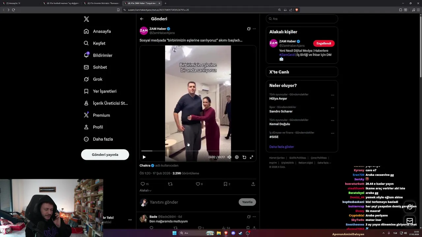Open the Kemal Doğulu trending topic

(x=280, y=124)
